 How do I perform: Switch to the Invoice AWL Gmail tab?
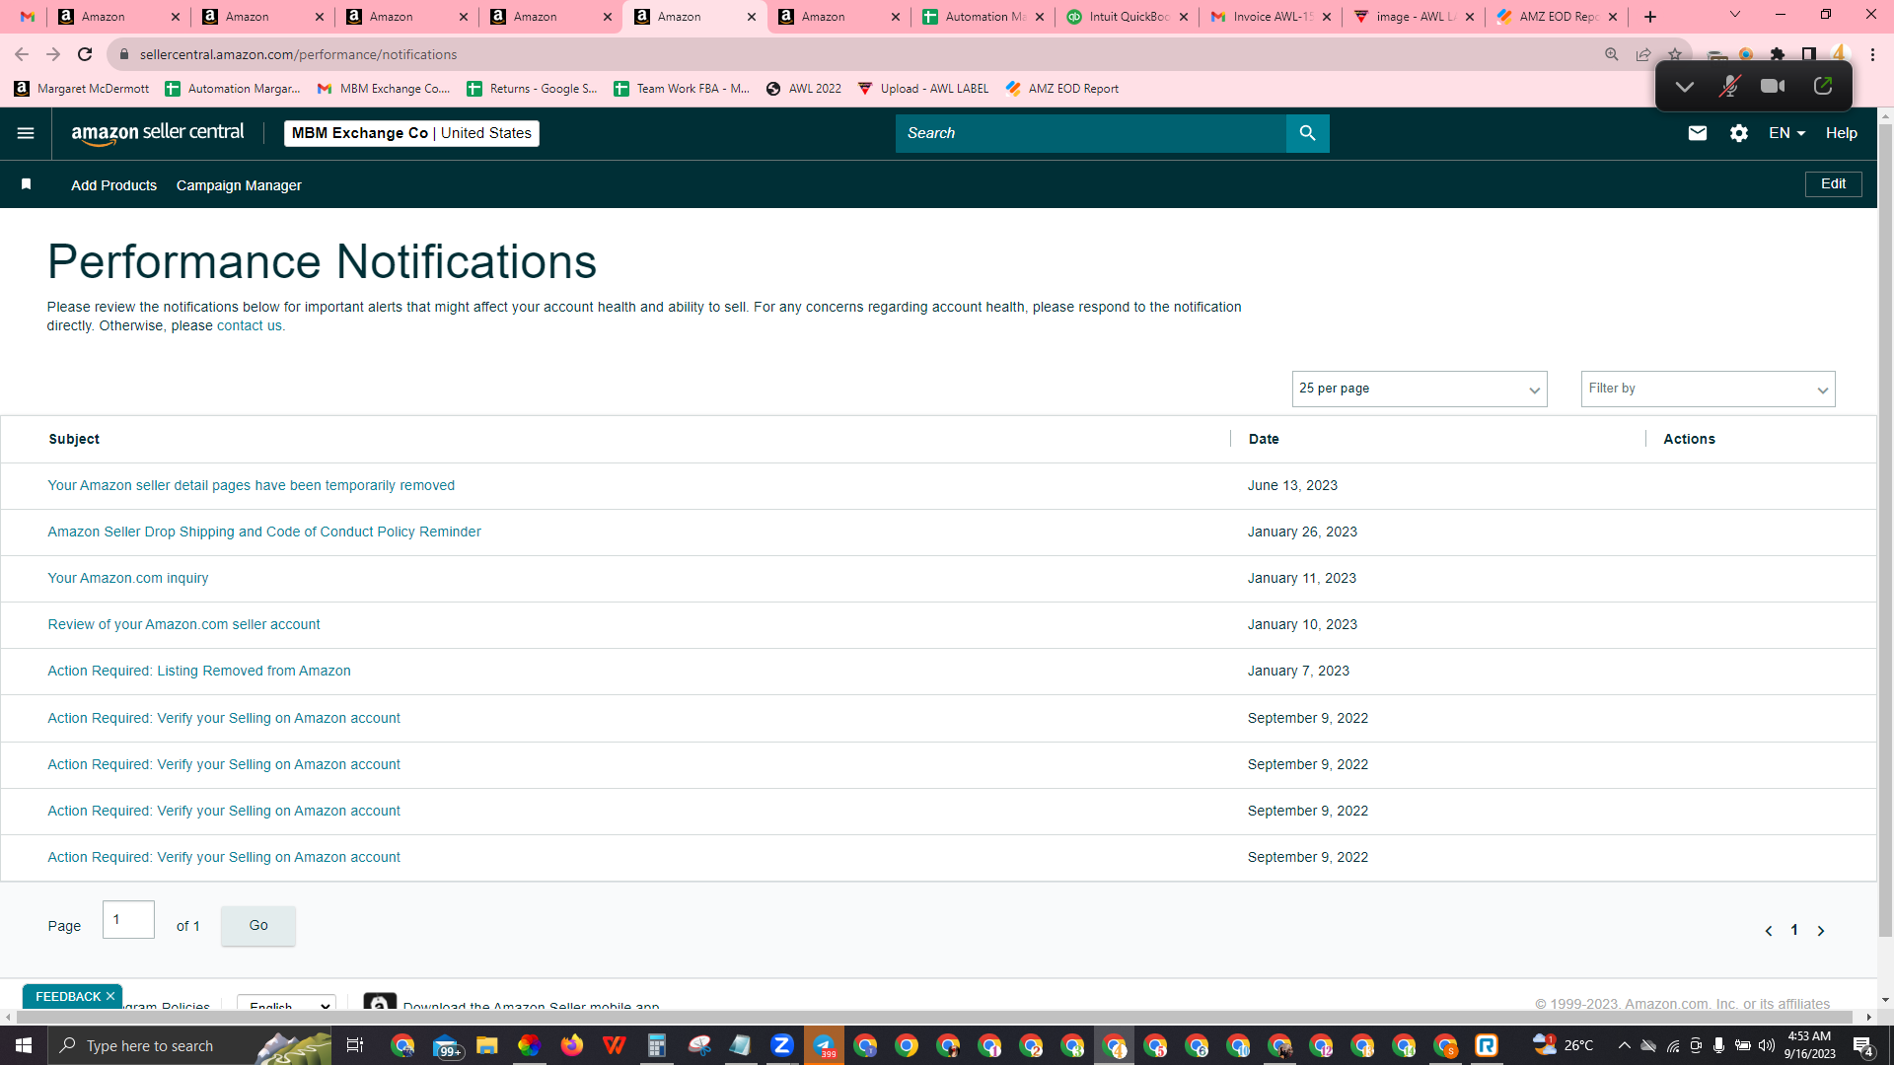[1271, 17]
